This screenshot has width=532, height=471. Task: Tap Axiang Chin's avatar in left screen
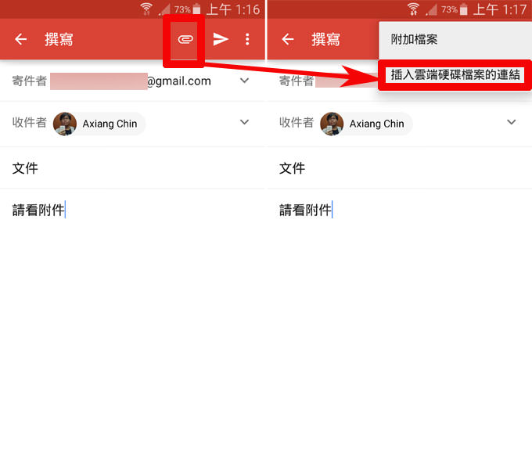coord(65,124)
